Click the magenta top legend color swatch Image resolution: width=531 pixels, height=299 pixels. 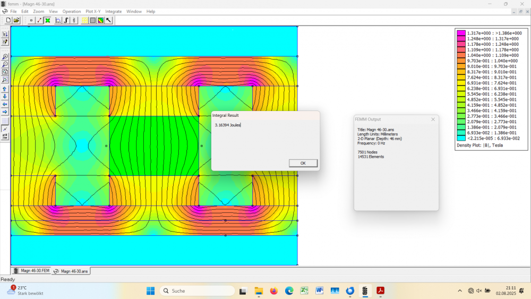point(461,33)
